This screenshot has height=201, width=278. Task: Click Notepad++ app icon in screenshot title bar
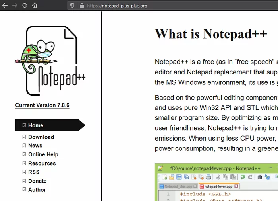click(160, 168)
